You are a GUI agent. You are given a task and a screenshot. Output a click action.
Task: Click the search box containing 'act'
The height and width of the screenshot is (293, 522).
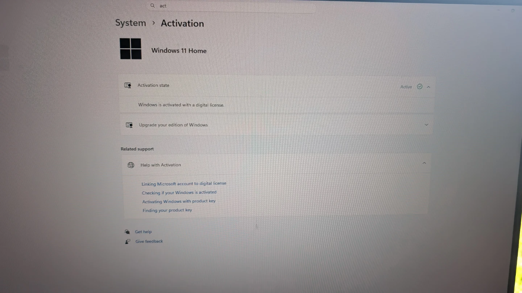pyautogui.click(x=231, y=6)
